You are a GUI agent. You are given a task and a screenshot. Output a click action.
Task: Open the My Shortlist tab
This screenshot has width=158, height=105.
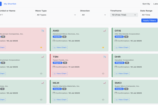pyautogui.click(x=10, y=4)
